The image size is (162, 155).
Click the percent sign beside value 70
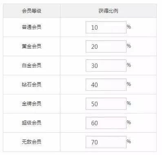pyautogui.click(x=129, y=142)
